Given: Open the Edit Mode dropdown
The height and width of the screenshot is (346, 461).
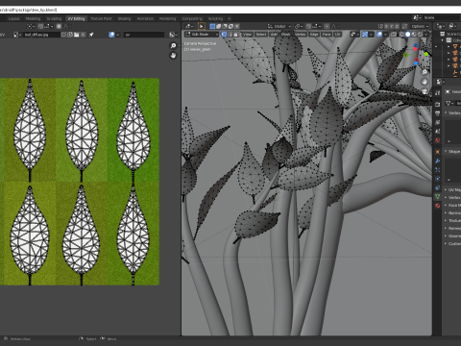Looking at the screenshot, I should point(202,35).
